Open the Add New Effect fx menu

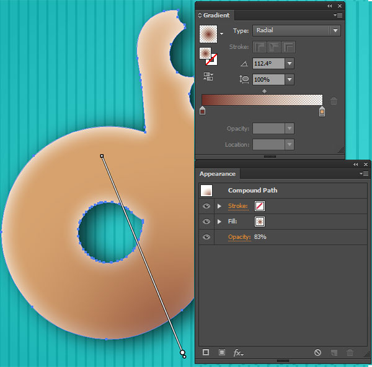238,353
